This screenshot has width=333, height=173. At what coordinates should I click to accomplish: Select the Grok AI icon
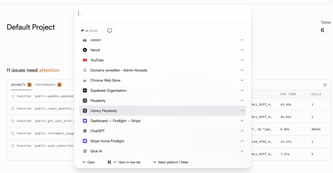click(x=85, y=151)
